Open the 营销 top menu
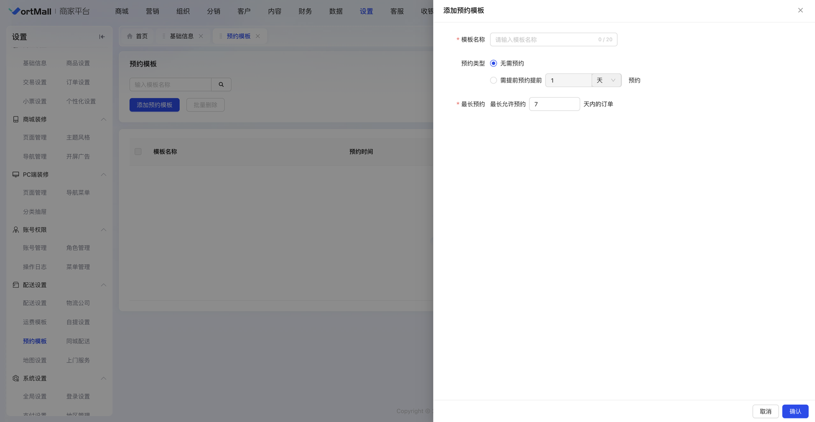This screenshot has width=815, height=422. pyautogui.click(x=152, y=11)
